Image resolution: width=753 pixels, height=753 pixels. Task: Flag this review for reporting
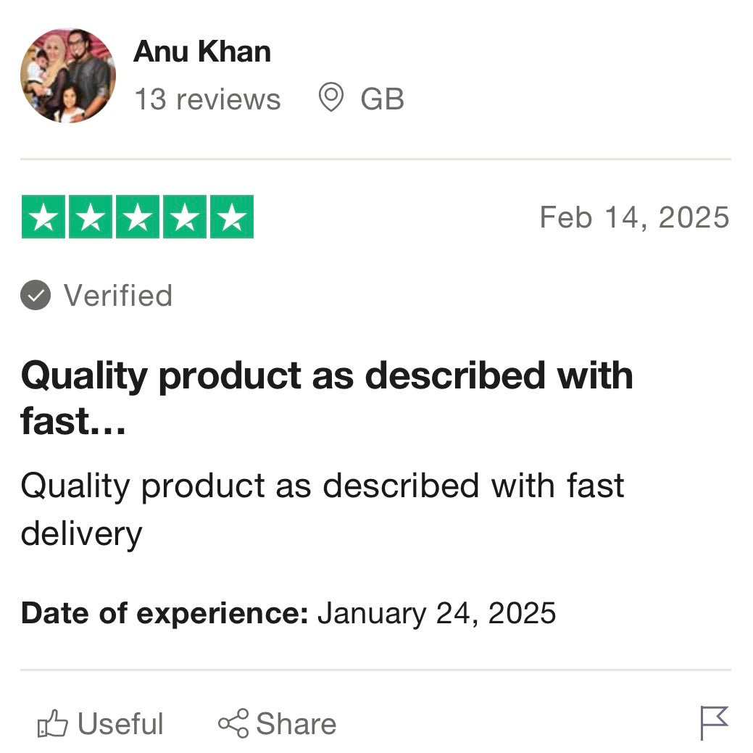[x=714, y=723]
